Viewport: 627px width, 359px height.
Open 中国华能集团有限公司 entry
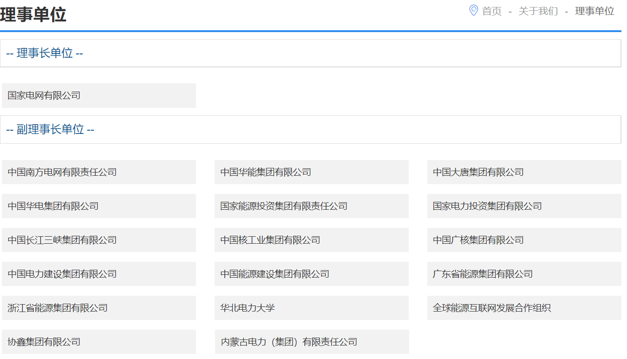(311, 172)
